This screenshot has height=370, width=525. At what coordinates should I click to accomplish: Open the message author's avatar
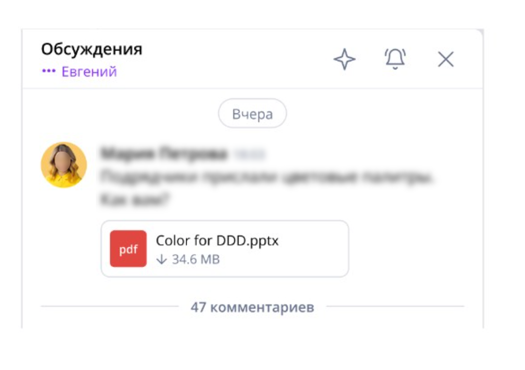click(64, 165)
